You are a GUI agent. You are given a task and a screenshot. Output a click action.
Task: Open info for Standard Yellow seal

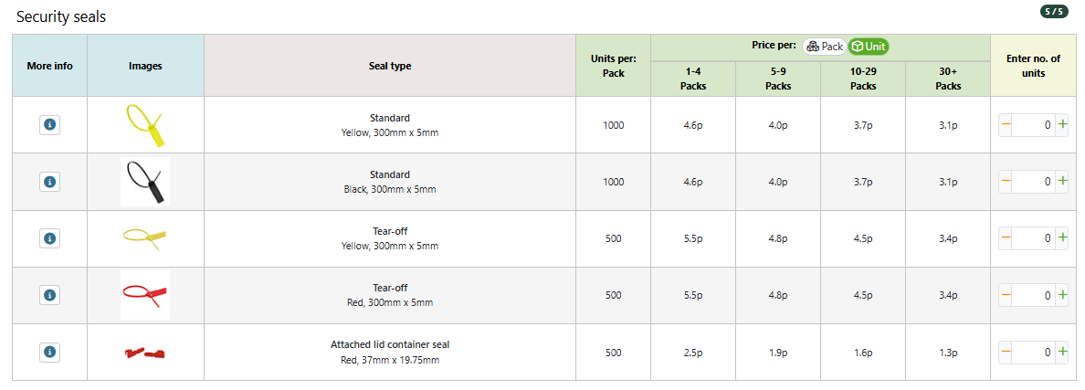49,125
